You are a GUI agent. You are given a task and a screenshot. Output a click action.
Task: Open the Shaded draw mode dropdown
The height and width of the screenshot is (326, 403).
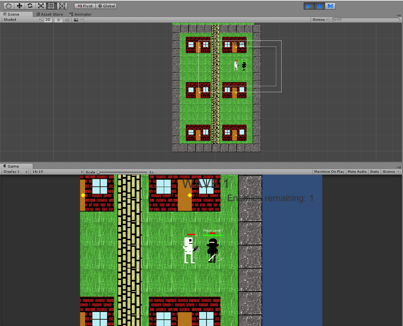point(21,20)
